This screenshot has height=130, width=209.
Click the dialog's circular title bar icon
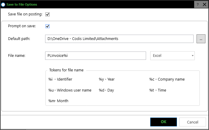coord(3,4)
